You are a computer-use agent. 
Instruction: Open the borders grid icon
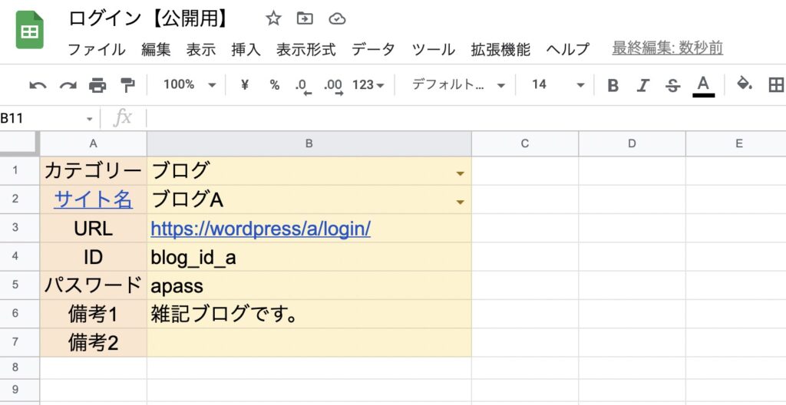click(x=775, y=84)
